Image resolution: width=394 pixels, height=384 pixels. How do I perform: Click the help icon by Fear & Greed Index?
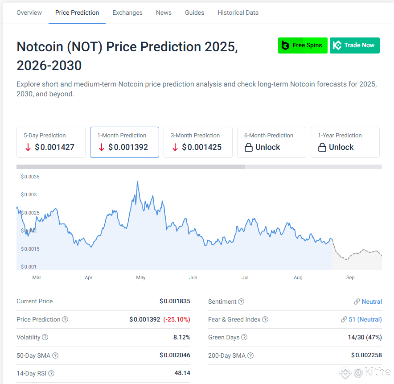265,319
